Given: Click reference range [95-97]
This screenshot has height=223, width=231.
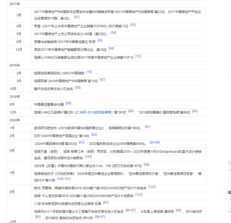Looking at the screenshot, I should (x=131, y=210).
